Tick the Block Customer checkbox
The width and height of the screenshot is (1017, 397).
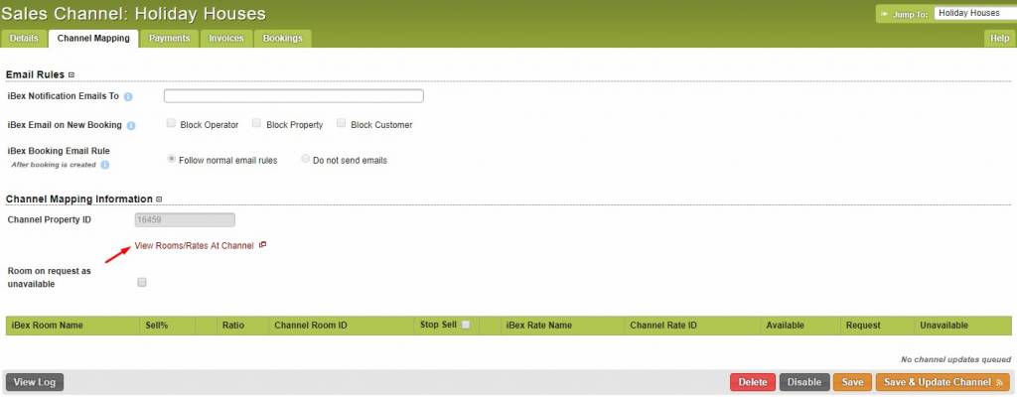tap(342, 123)
